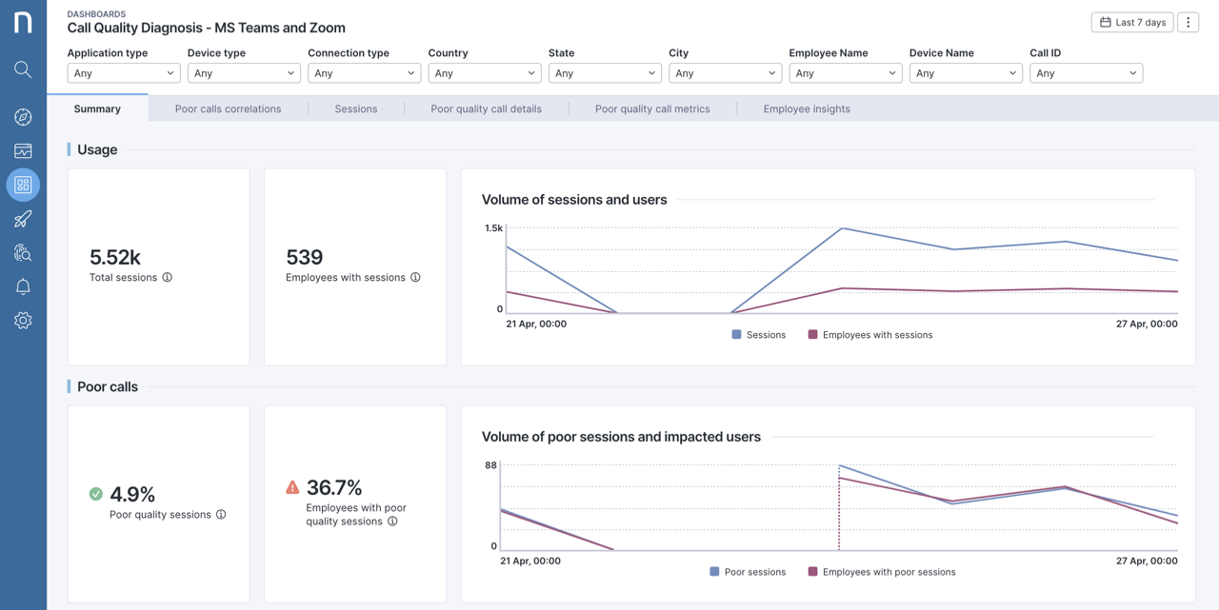Open notifications via the bell icon
This screenshot has height=610, width=1219.
[23, 285]
